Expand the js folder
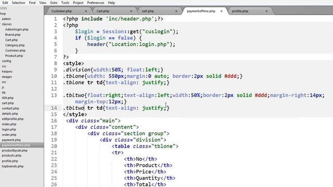Screen dimensions: 333x187 [x=3, y=87]
